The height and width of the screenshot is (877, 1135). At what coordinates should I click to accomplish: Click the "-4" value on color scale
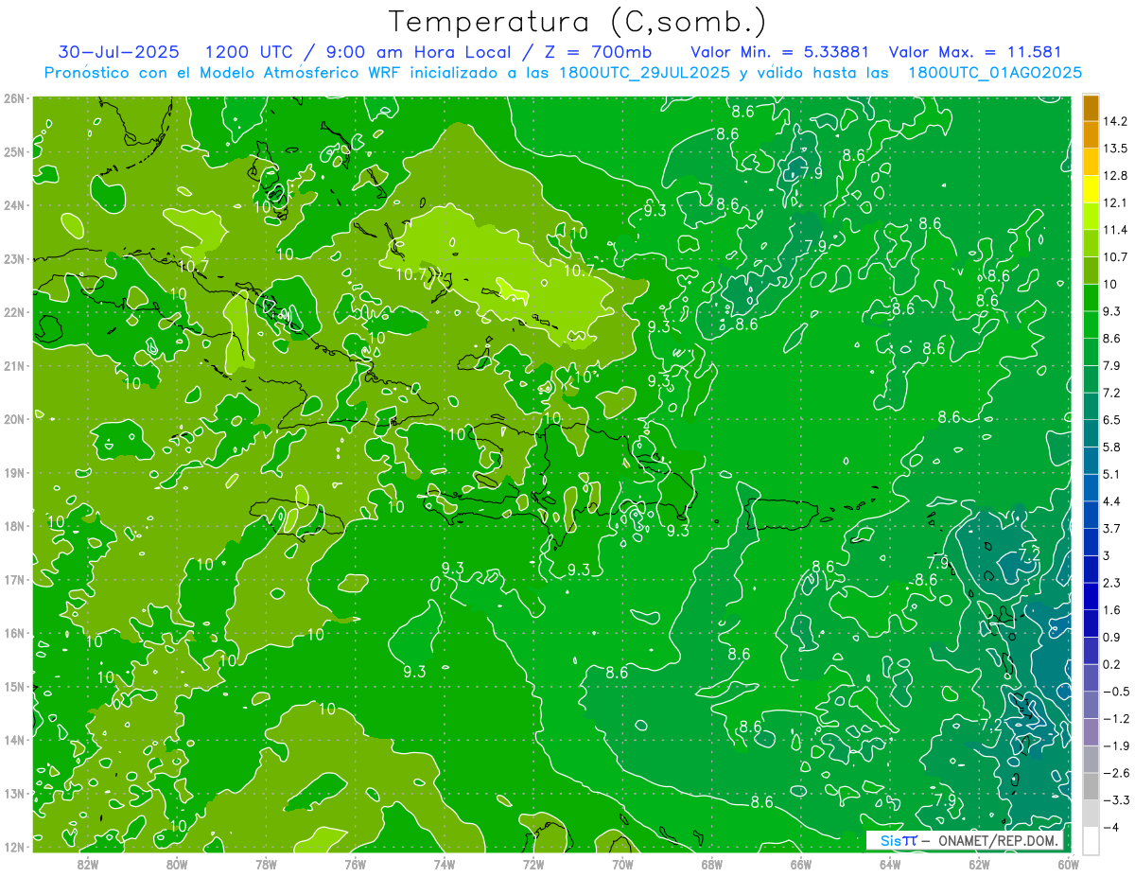(1111, 828)
